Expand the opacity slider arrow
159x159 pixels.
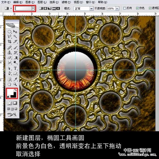point(117,8)
